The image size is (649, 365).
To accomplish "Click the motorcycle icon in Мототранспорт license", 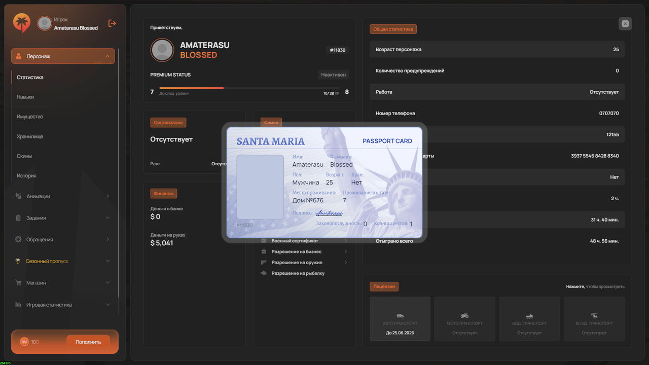I will click(x=464, y=315).
